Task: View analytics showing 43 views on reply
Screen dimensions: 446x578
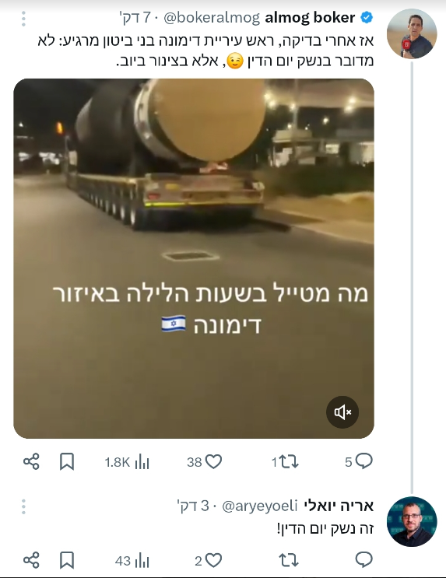Action: pyautogui.click(x=132, y=561)
